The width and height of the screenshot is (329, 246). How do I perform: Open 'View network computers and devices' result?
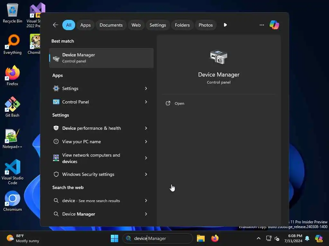(101, 158)
